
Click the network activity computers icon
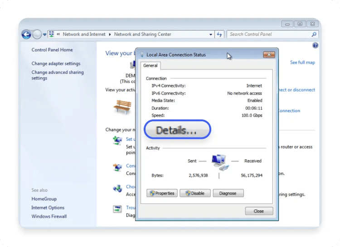click(x=219, y=162)
